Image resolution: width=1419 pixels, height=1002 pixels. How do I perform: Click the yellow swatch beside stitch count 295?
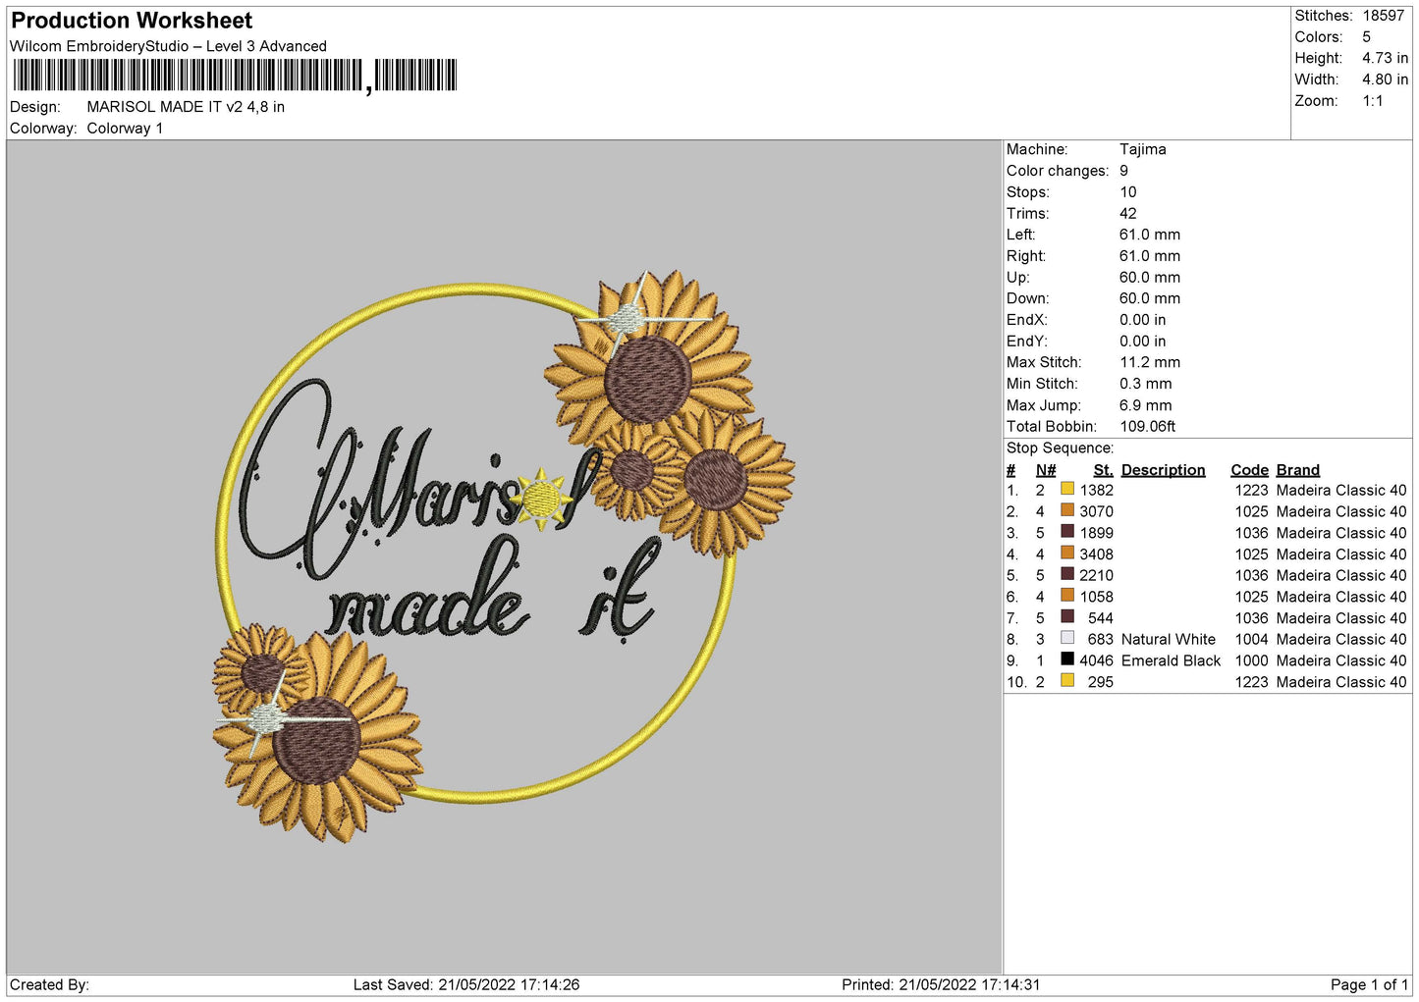(x=1067, y=681)
